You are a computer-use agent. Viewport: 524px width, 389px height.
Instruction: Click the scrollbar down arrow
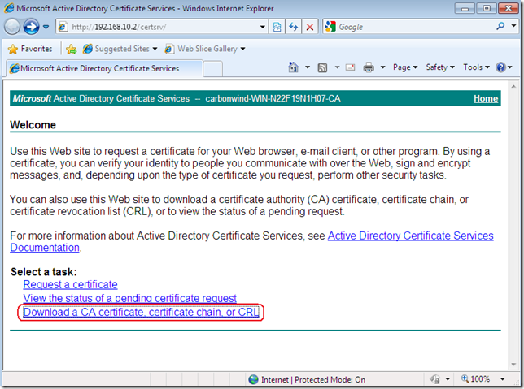[x=513, y=365]
